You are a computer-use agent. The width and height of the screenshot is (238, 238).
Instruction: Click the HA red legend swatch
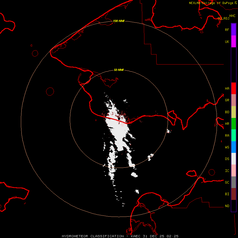point(234,88)
